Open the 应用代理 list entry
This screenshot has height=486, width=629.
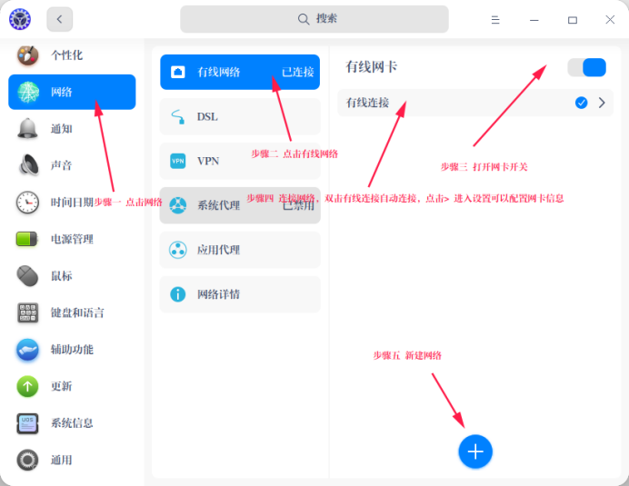click(x=240, y=250)
